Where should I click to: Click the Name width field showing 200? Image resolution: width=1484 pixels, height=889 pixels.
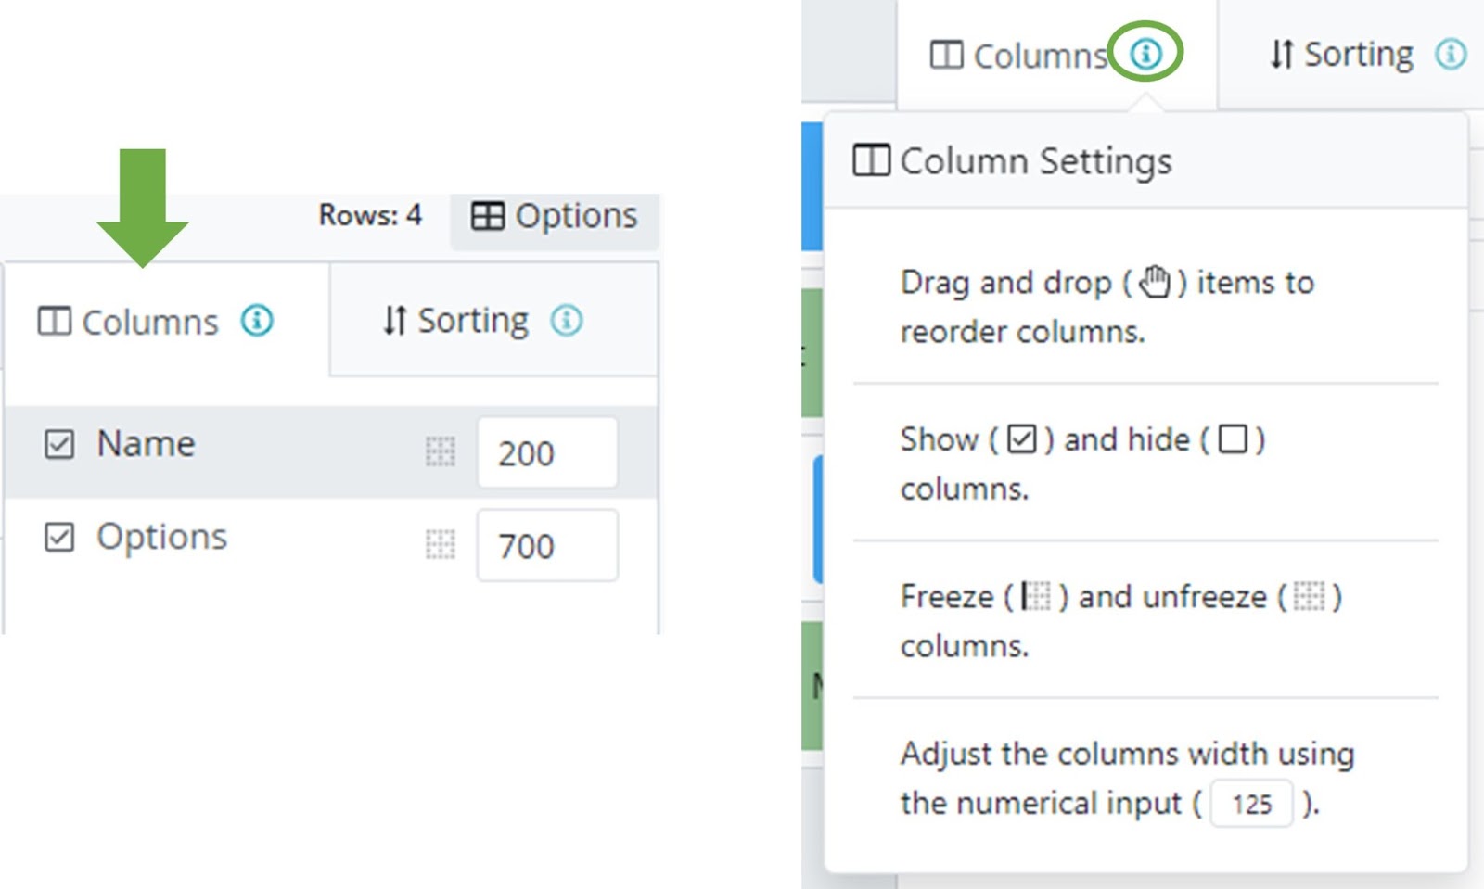tap(546, 453)
